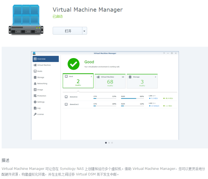Switch to the second screenshot dot
Image resolution: width=208 pixels, height=179 pixels.
pos(109,143)
